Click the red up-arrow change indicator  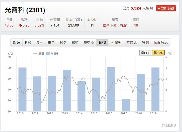point(20,25)
